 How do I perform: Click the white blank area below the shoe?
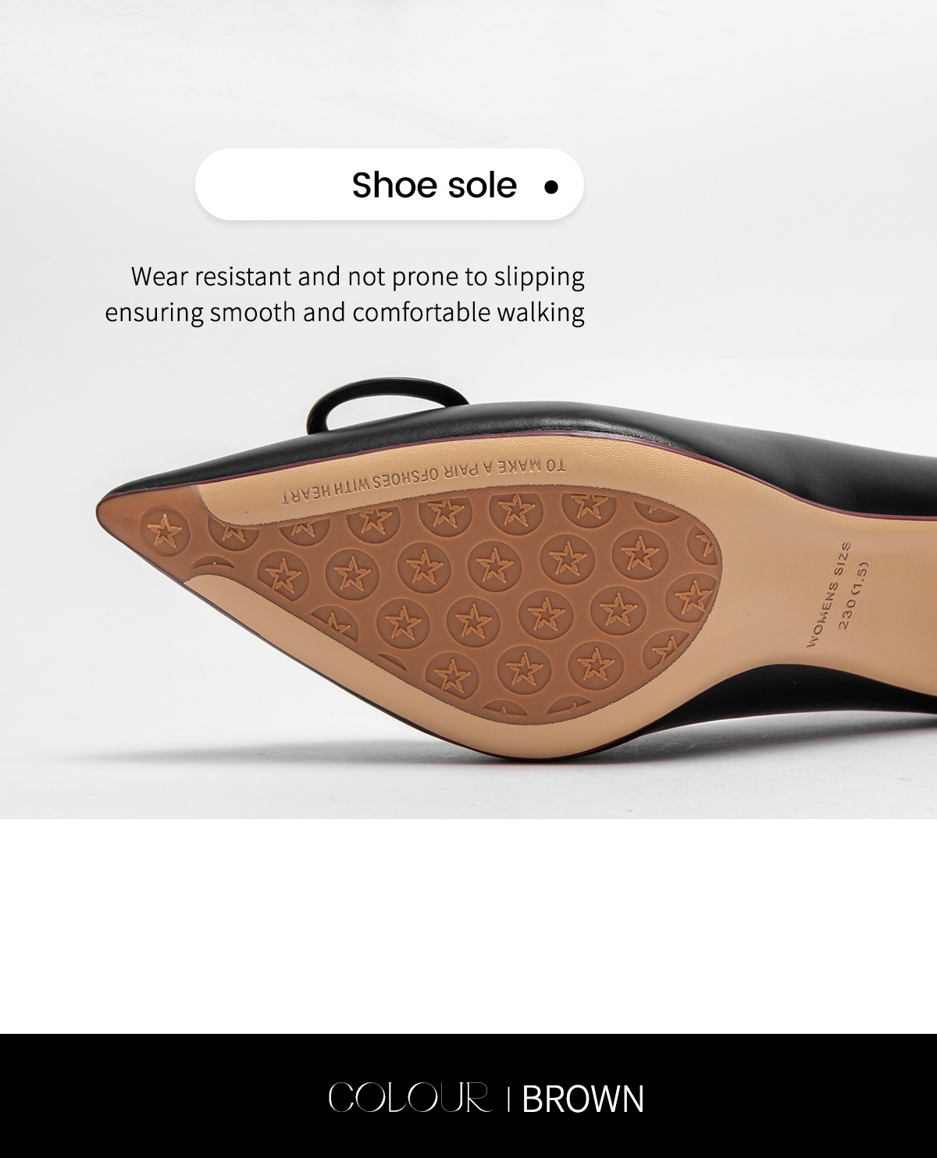coord(468,925)
